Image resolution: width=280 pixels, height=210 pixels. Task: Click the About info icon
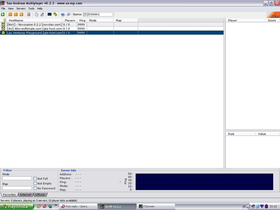[x=68, y=14]
